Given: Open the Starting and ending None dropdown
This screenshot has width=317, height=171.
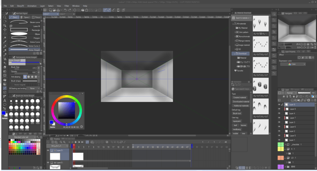Looking at the screenshot, I should point(34,88).
